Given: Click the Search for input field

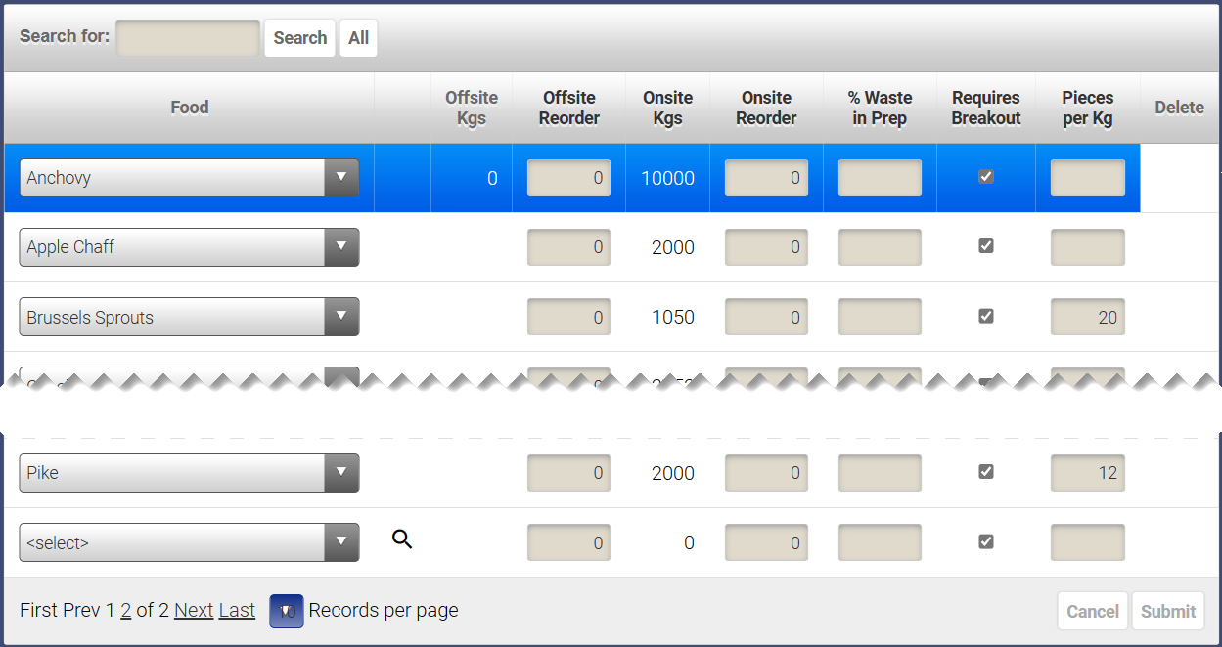Looking at the screenshot, I should (x=188, y=38).
